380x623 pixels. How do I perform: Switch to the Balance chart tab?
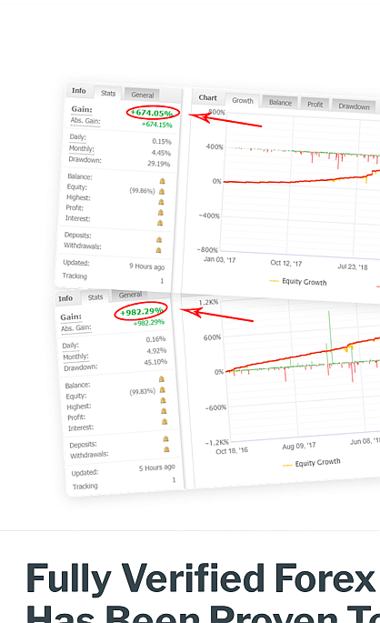tap(280, 103)
